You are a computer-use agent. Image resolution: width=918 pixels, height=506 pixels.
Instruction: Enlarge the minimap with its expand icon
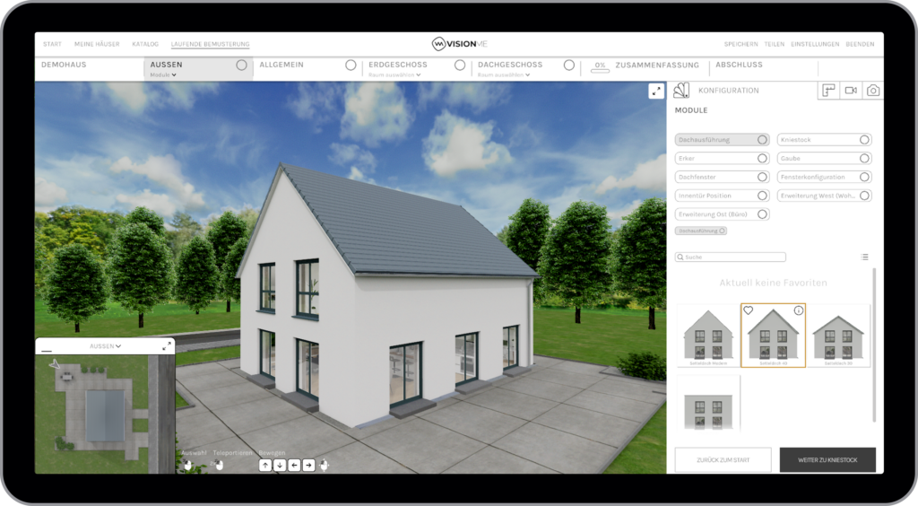tap(167, 345)
